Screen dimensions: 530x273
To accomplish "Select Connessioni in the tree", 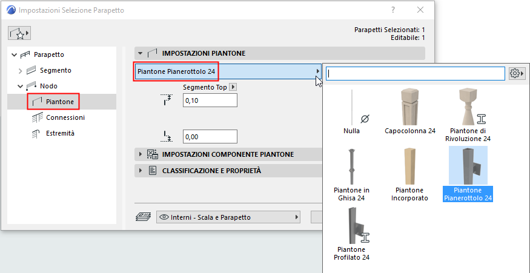I will coord(65,117).
